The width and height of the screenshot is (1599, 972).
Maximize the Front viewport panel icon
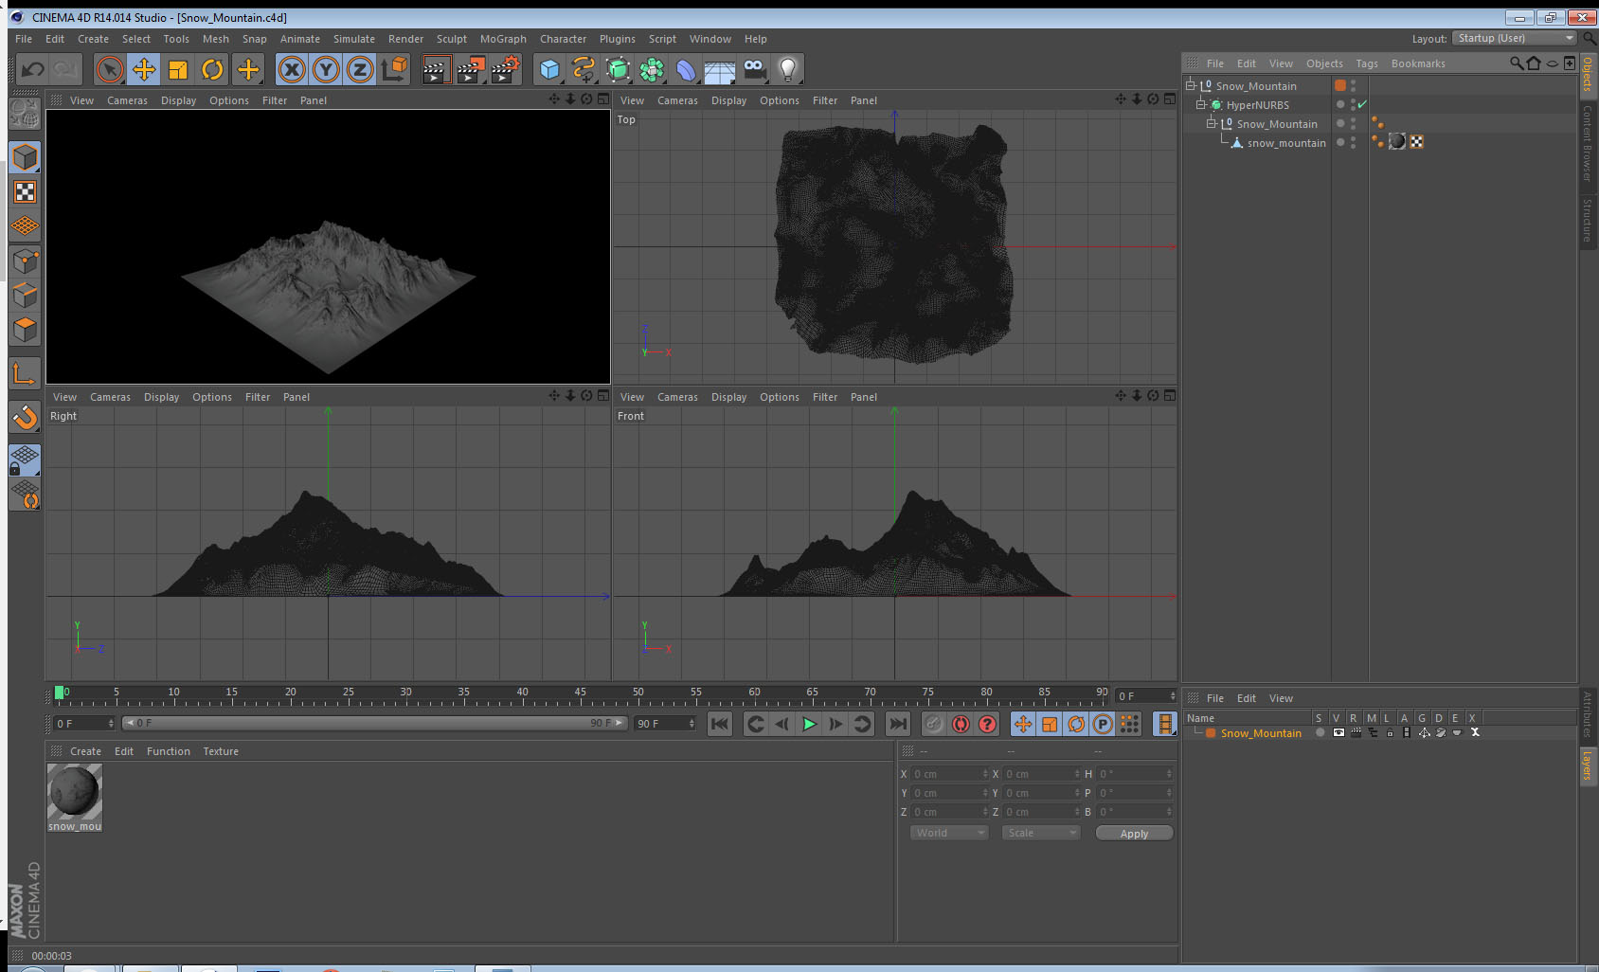click(1170, 396)
